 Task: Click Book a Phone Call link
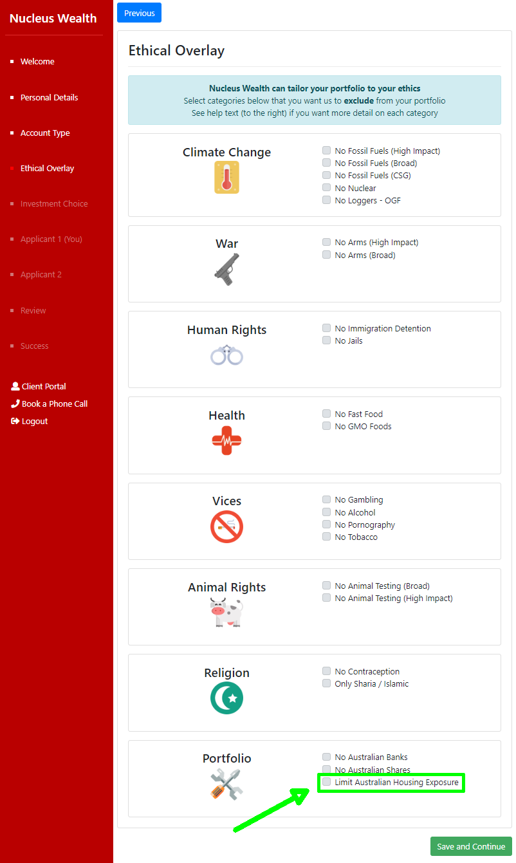pyautogui.click(x=54, y=404)
